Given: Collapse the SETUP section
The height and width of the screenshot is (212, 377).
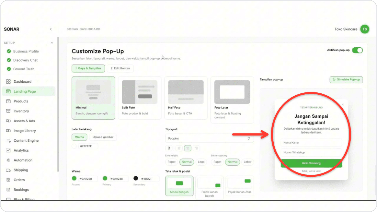Looking at the screenshot, I should [52, 43].
